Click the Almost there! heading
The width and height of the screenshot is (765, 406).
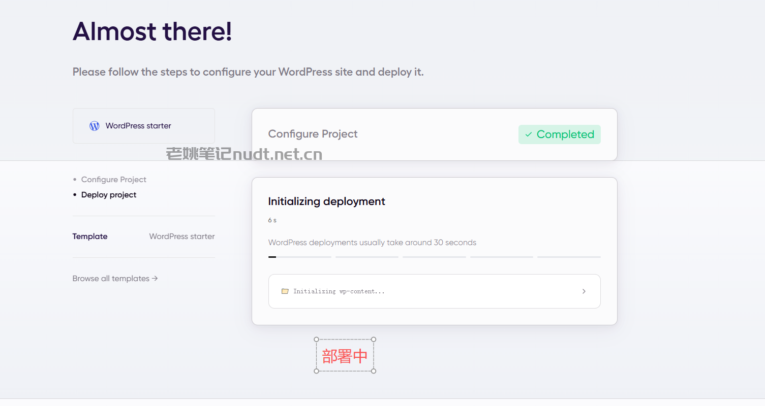pyautogui.click(x=152, y=31)
